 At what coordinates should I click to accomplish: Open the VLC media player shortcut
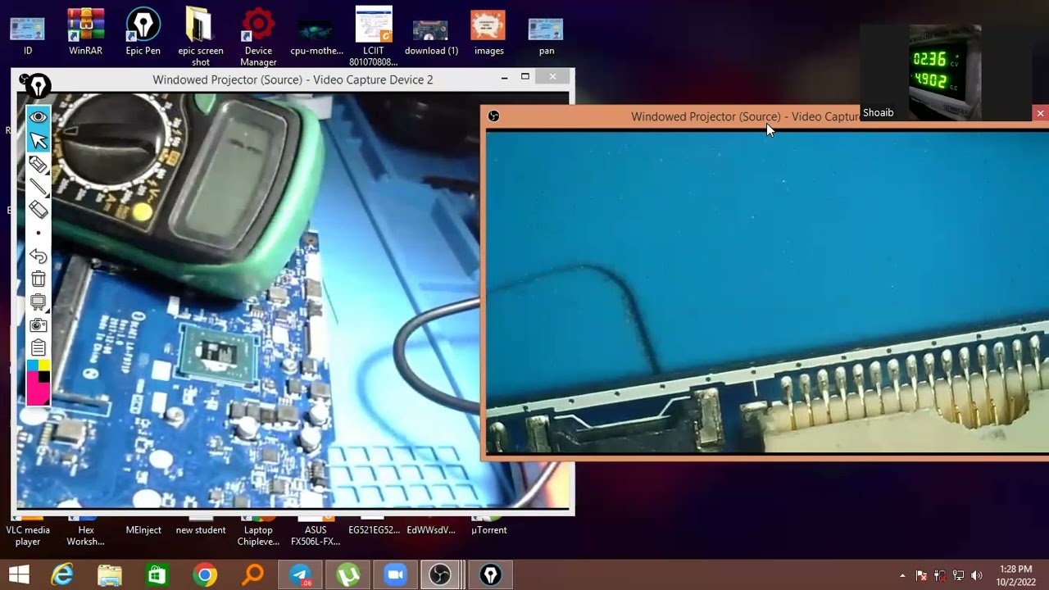28,533
